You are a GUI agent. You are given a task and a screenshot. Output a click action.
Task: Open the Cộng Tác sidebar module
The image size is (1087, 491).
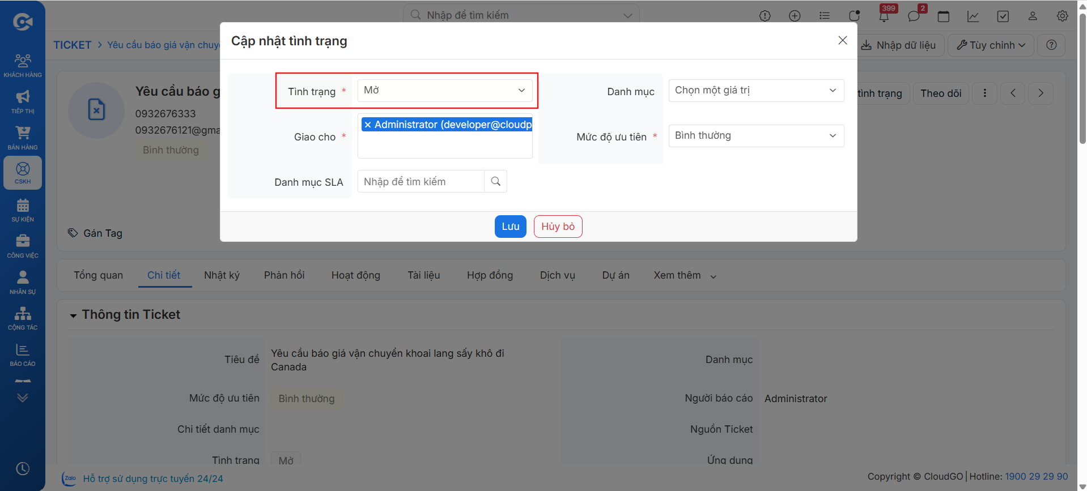click(x=23, y=318)
